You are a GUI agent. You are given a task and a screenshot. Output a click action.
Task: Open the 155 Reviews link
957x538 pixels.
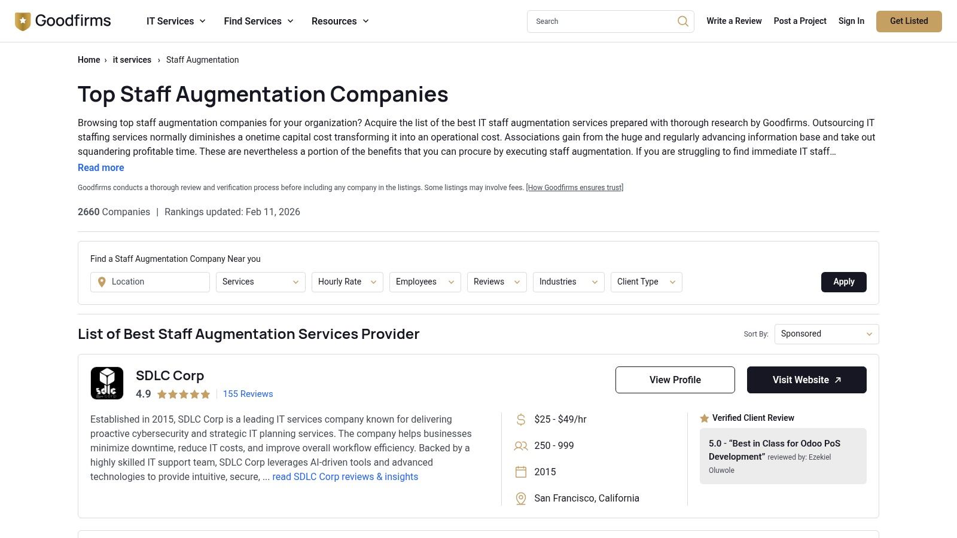tap(248, 394)
